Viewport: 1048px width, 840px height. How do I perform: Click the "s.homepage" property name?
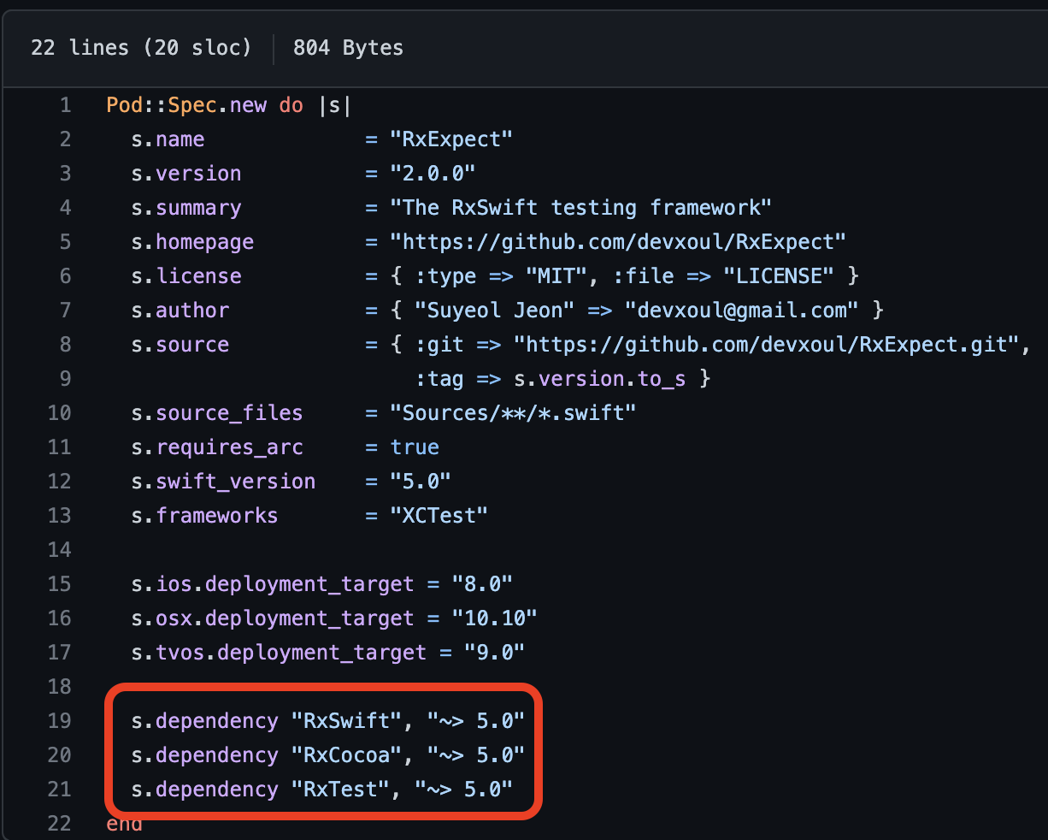[192, 242]
